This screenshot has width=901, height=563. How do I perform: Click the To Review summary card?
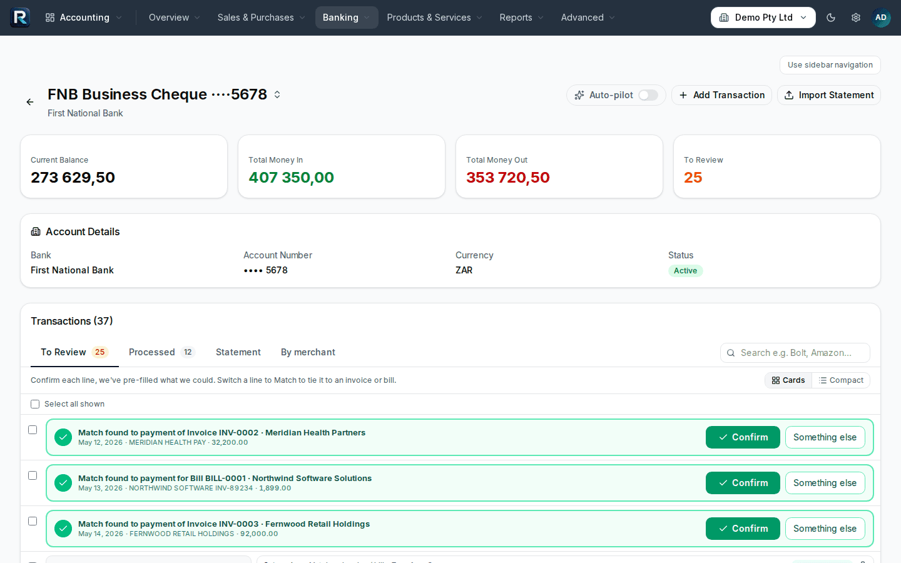coord(777,166)
